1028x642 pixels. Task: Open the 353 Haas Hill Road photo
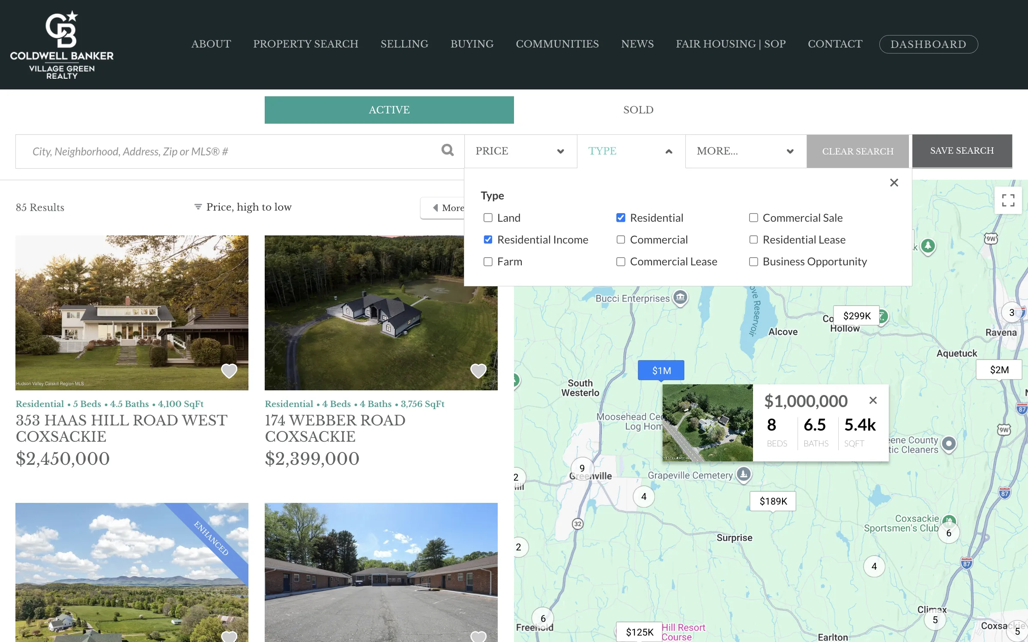click(x=132, y=312)
